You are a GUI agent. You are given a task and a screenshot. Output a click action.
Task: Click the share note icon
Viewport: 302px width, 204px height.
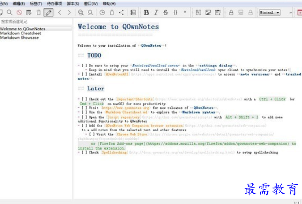tap(122, 12)
